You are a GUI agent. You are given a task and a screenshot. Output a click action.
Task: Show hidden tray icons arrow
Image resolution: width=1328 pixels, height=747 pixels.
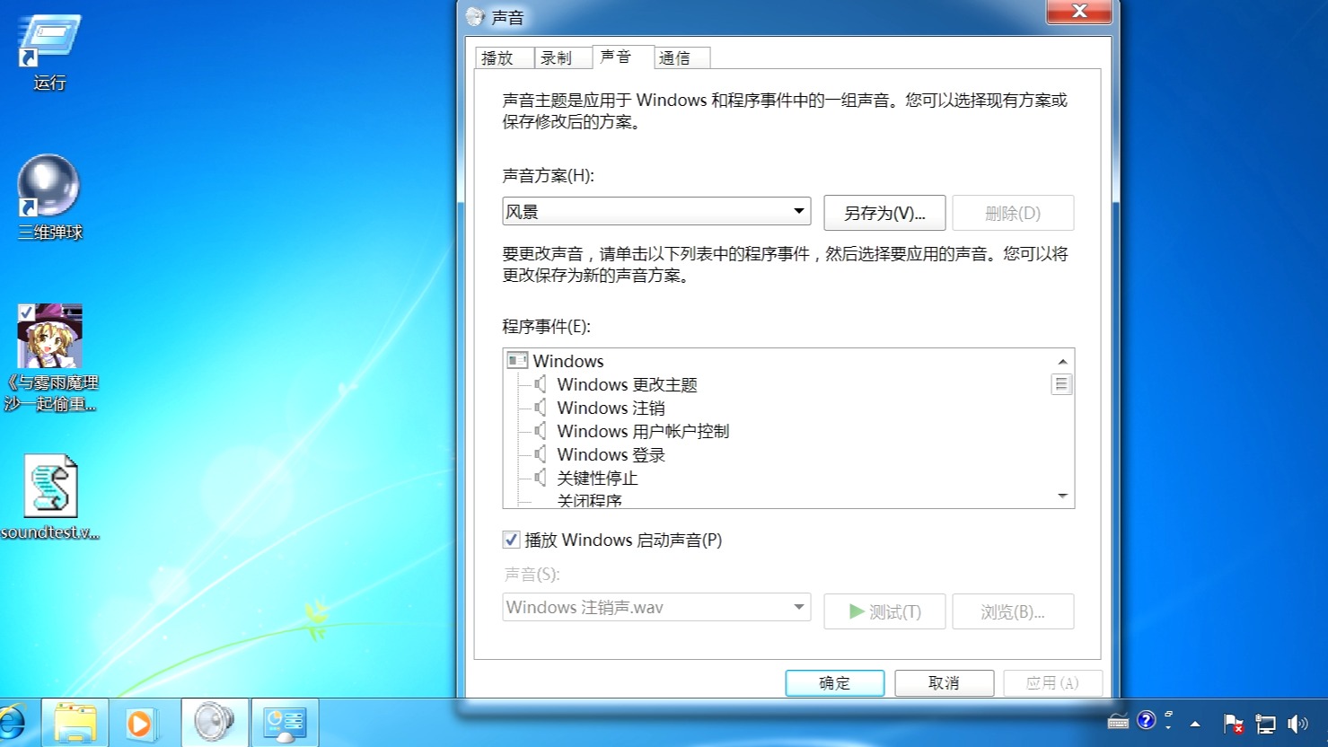point(1195,723)
